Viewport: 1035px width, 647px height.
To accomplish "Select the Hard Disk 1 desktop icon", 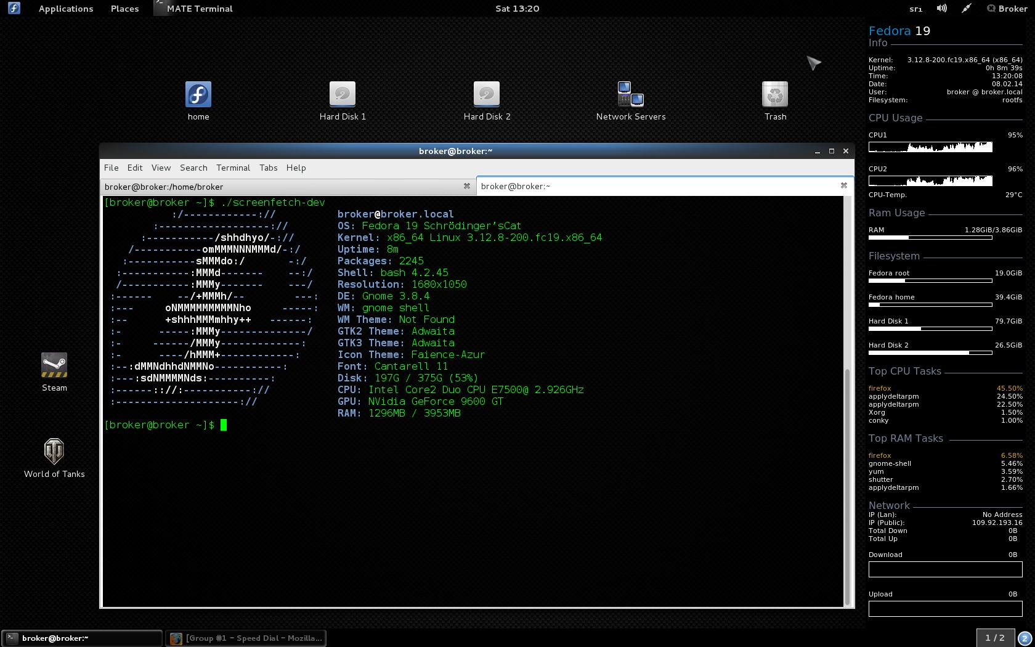I will click(343, 101).
